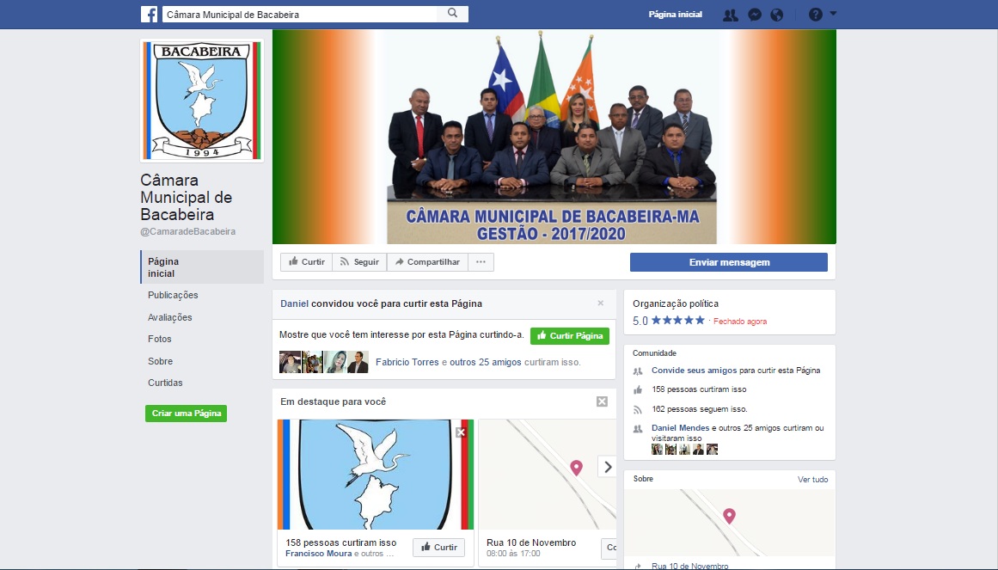Open Publicações in the left menu

click(x=173, y=295)
